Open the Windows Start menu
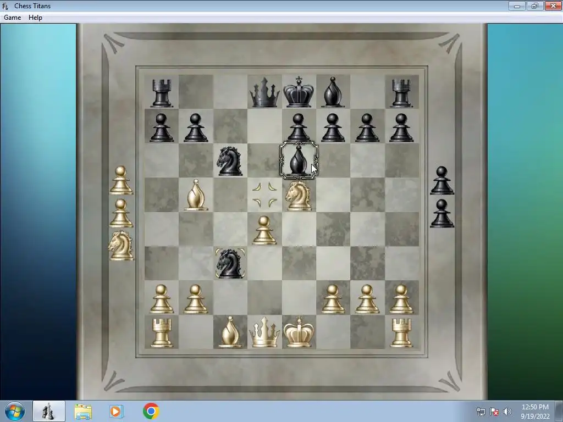Viewport: 563px width, 422px height. [x=15, y=411]
